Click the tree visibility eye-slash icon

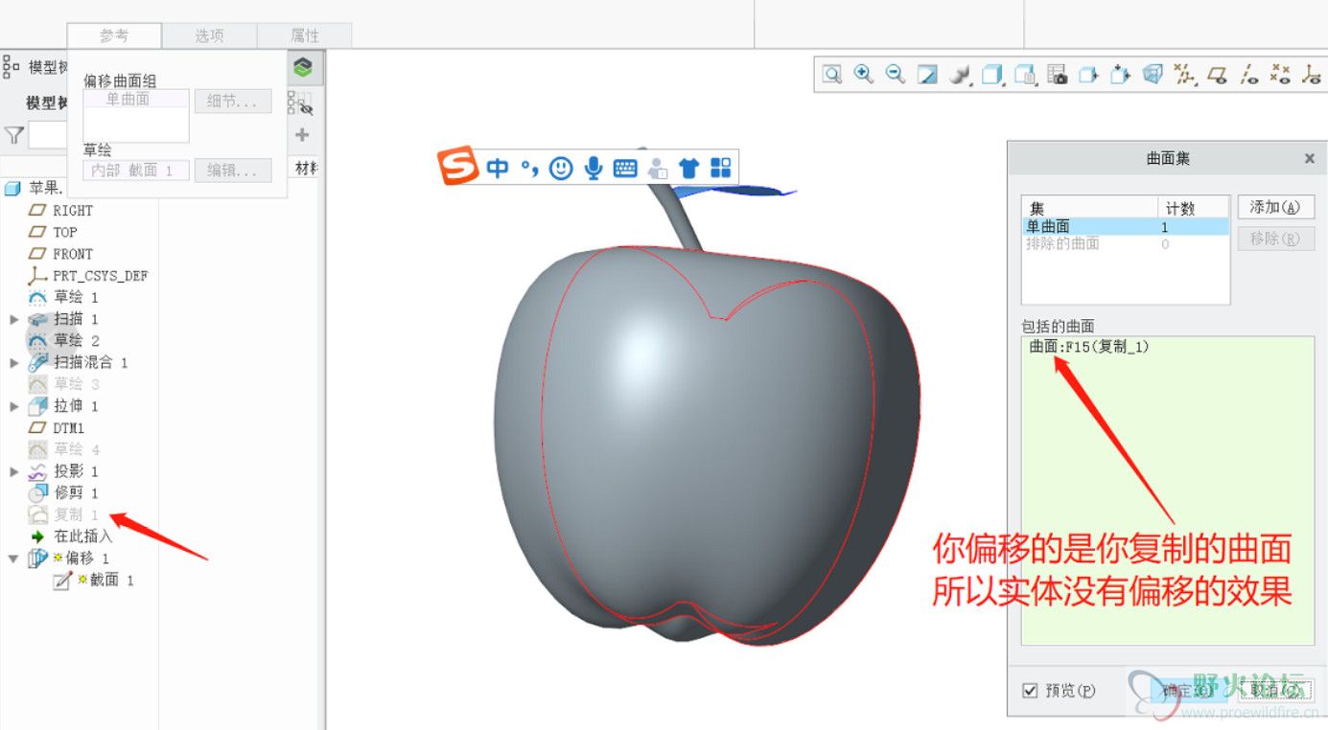coord(302,103)
